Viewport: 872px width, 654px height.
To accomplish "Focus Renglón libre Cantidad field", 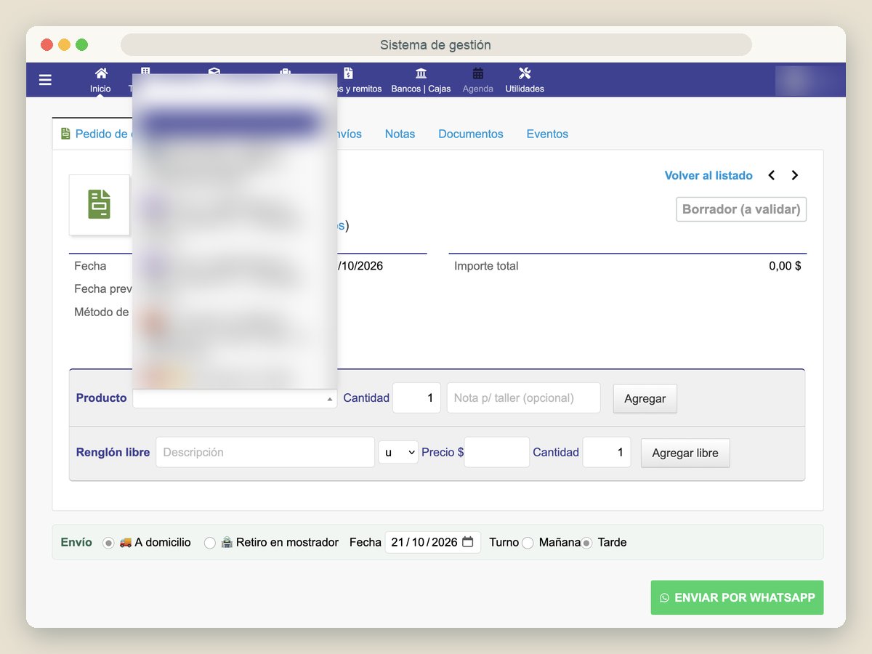I will pos(607,452).
